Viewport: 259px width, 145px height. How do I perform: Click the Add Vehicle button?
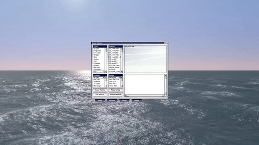point(100,95)
